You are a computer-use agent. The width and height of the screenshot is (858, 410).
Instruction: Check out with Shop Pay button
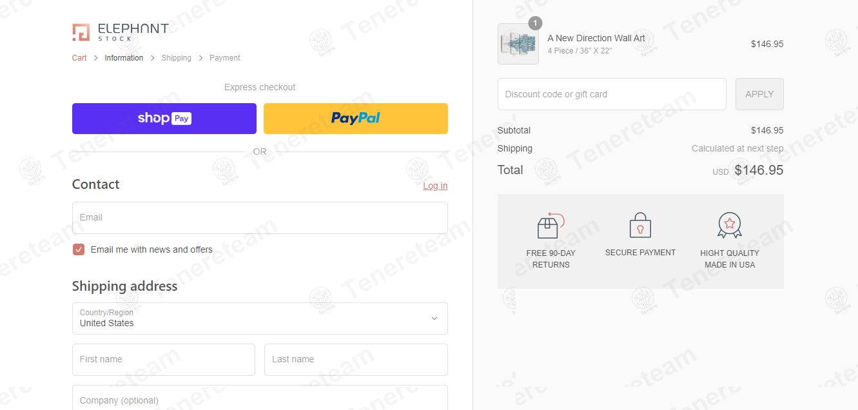pyautogui.click(x=164, y=119)
